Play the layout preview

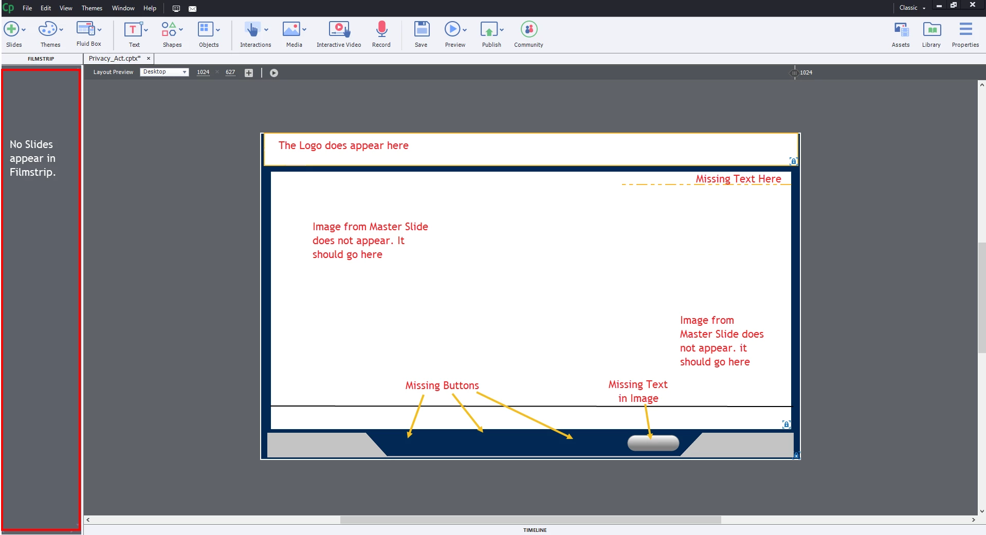click(x=274, y=73)
